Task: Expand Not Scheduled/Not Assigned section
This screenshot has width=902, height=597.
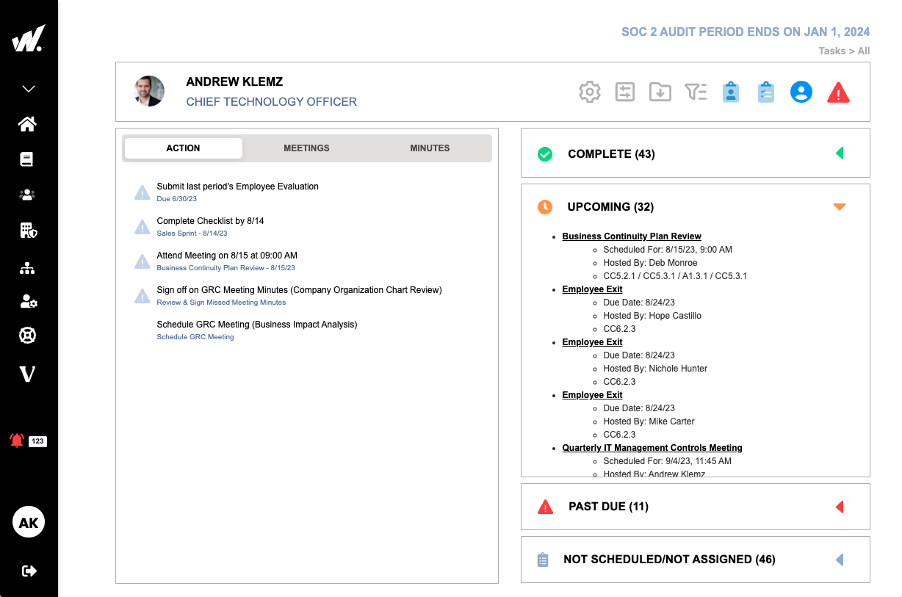Action: pos(839,560)
